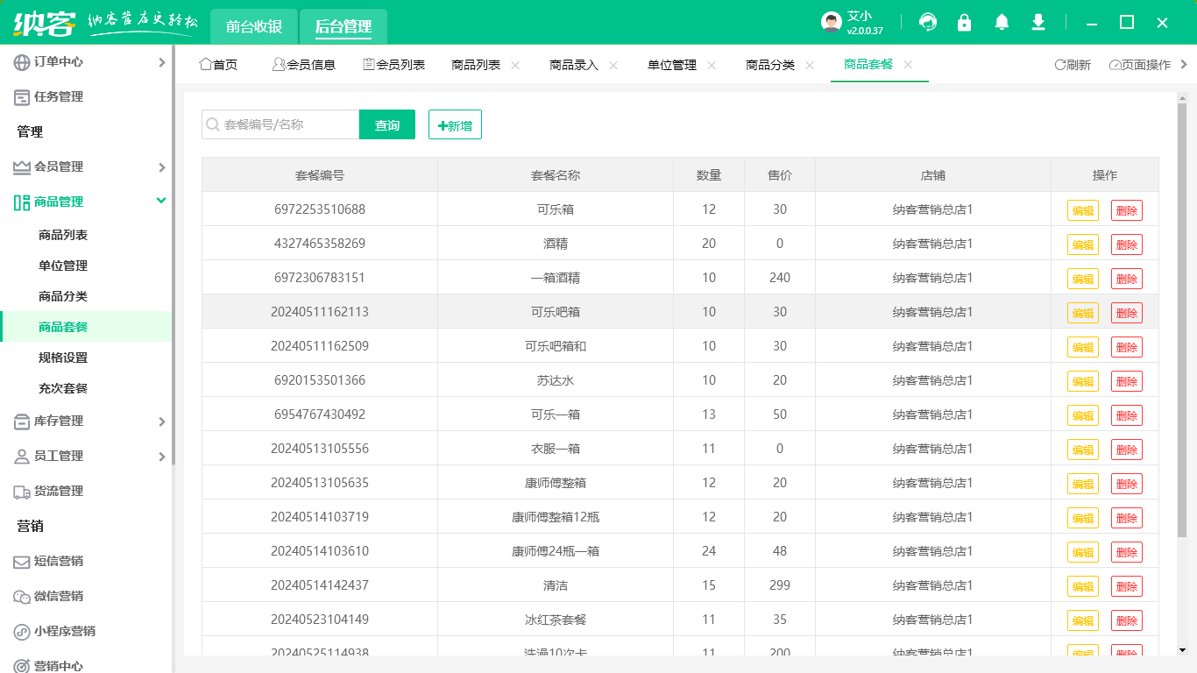Select 规格设置 in sidebar
The image size is (1197, 673).
coord(63,358)
